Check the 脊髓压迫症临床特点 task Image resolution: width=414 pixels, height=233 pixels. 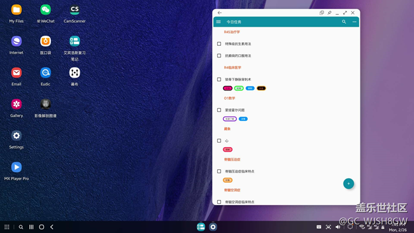[x=219, y=171]
